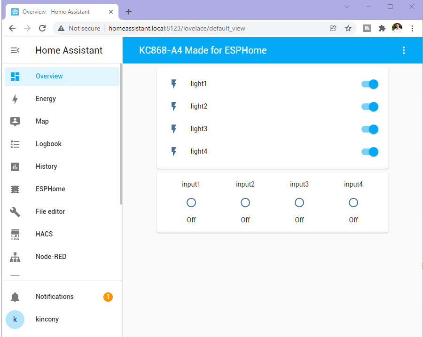Open the Energy dashboard icon

coord(15,99)
